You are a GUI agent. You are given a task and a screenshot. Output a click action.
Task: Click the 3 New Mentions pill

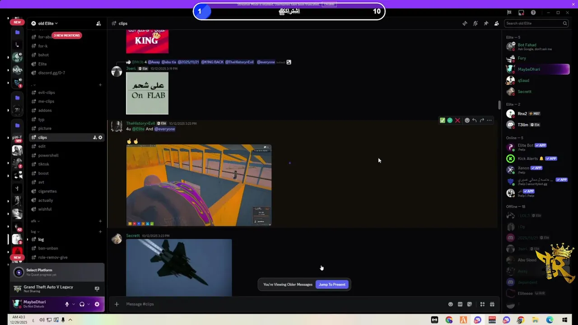(67, 35)
